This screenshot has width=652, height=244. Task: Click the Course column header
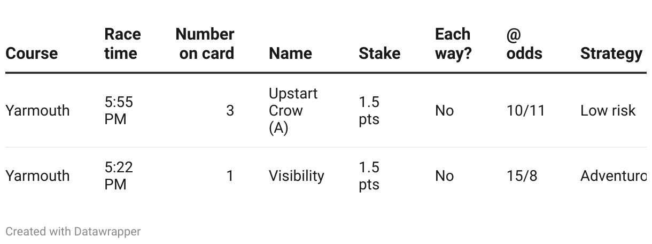coord(32,54)
